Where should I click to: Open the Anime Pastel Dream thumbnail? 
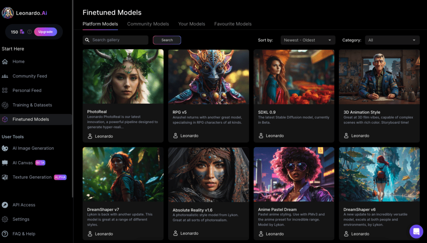point(294,174)
